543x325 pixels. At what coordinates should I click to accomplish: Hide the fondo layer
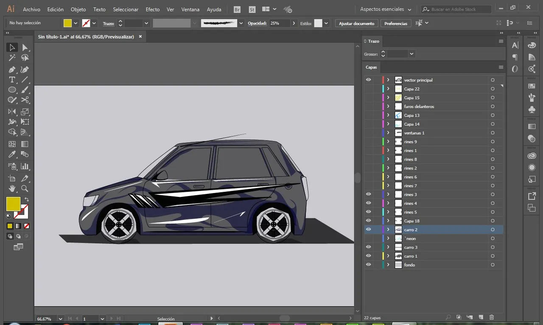tap(368, 265)
